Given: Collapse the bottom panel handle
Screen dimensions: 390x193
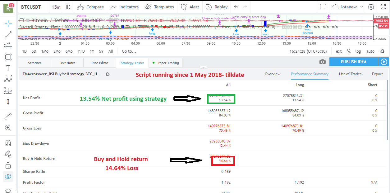Looking at the screenshot, I should pos(204,67).
